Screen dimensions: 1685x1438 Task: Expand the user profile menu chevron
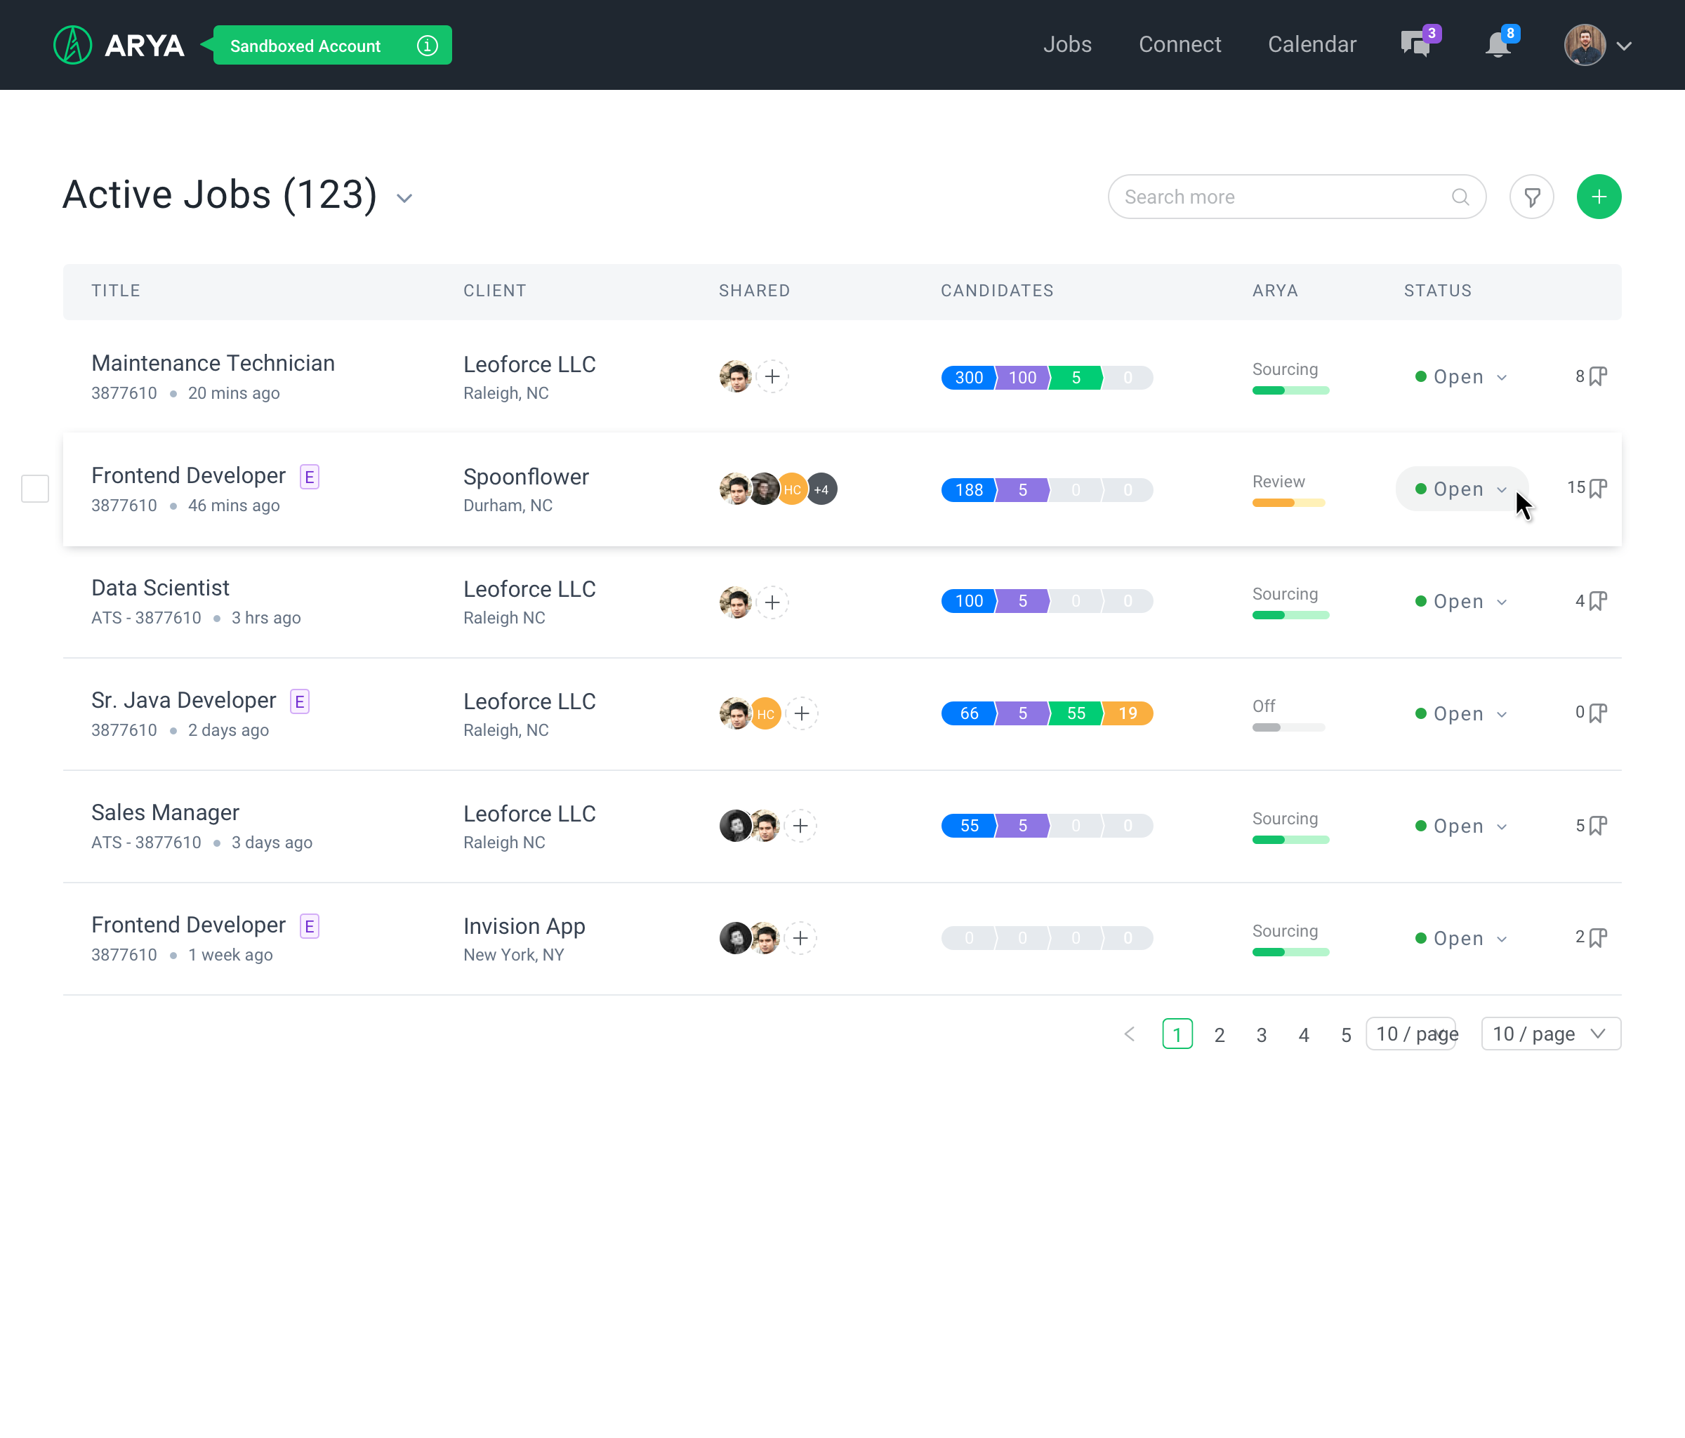[x=1624, y=46]
